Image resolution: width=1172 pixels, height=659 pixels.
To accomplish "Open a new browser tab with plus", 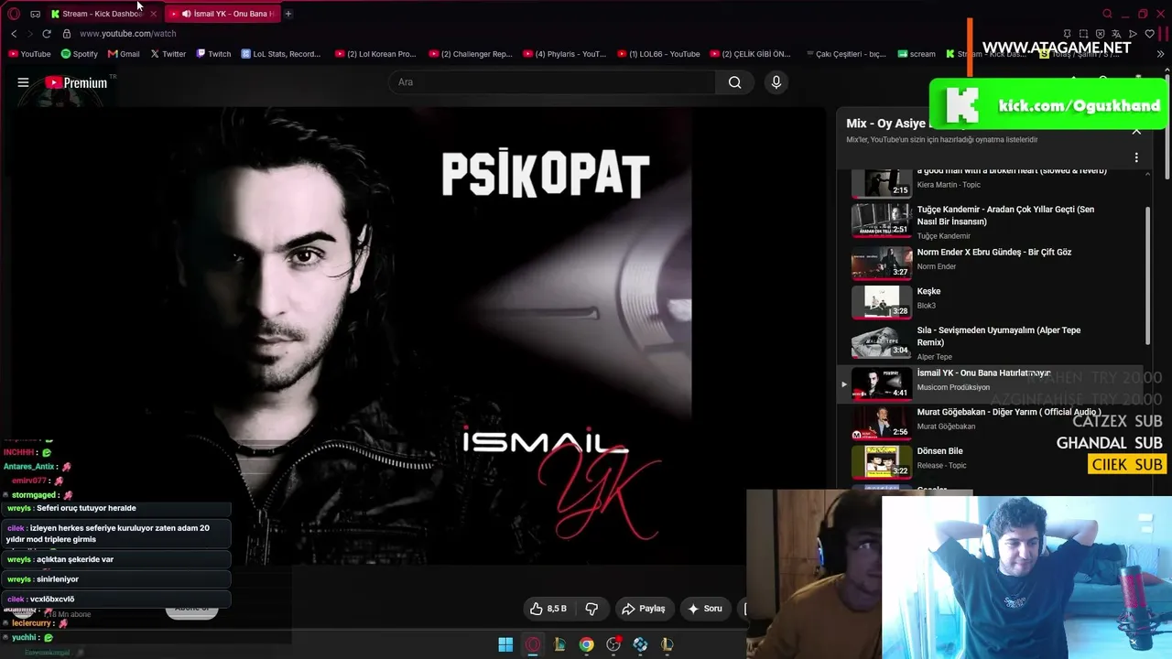I will tap(288, 14).
